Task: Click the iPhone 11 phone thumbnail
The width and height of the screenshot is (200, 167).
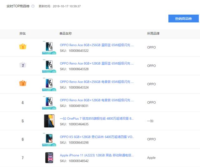Action: pos(49,158)
